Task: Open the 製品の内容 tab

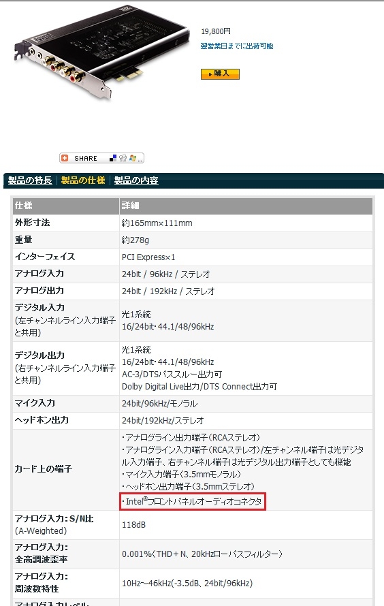Action: [136, 180]
